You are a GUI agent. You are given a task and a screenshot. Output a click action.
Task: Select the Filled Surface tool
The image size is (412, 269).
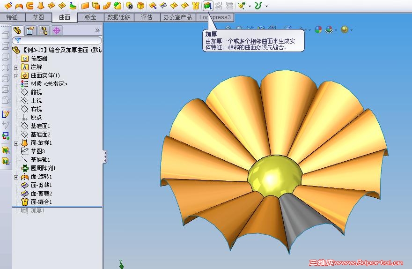coord(62,5)
